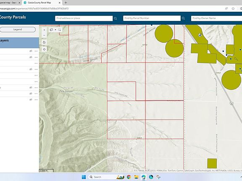This screenshot has width=242, height=181.
Task: Clear the current map selection
Action: click(60, 30)
